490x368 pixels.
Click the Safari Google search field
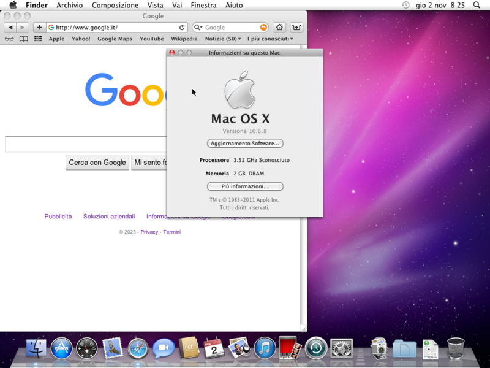[x=230, y=28]
